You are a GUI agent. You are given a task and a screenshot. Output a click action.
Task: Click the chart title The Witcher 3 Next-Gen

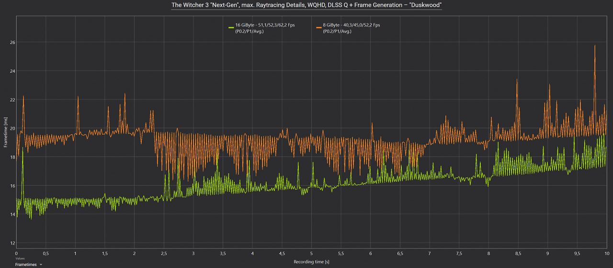(x=306, y=5)
